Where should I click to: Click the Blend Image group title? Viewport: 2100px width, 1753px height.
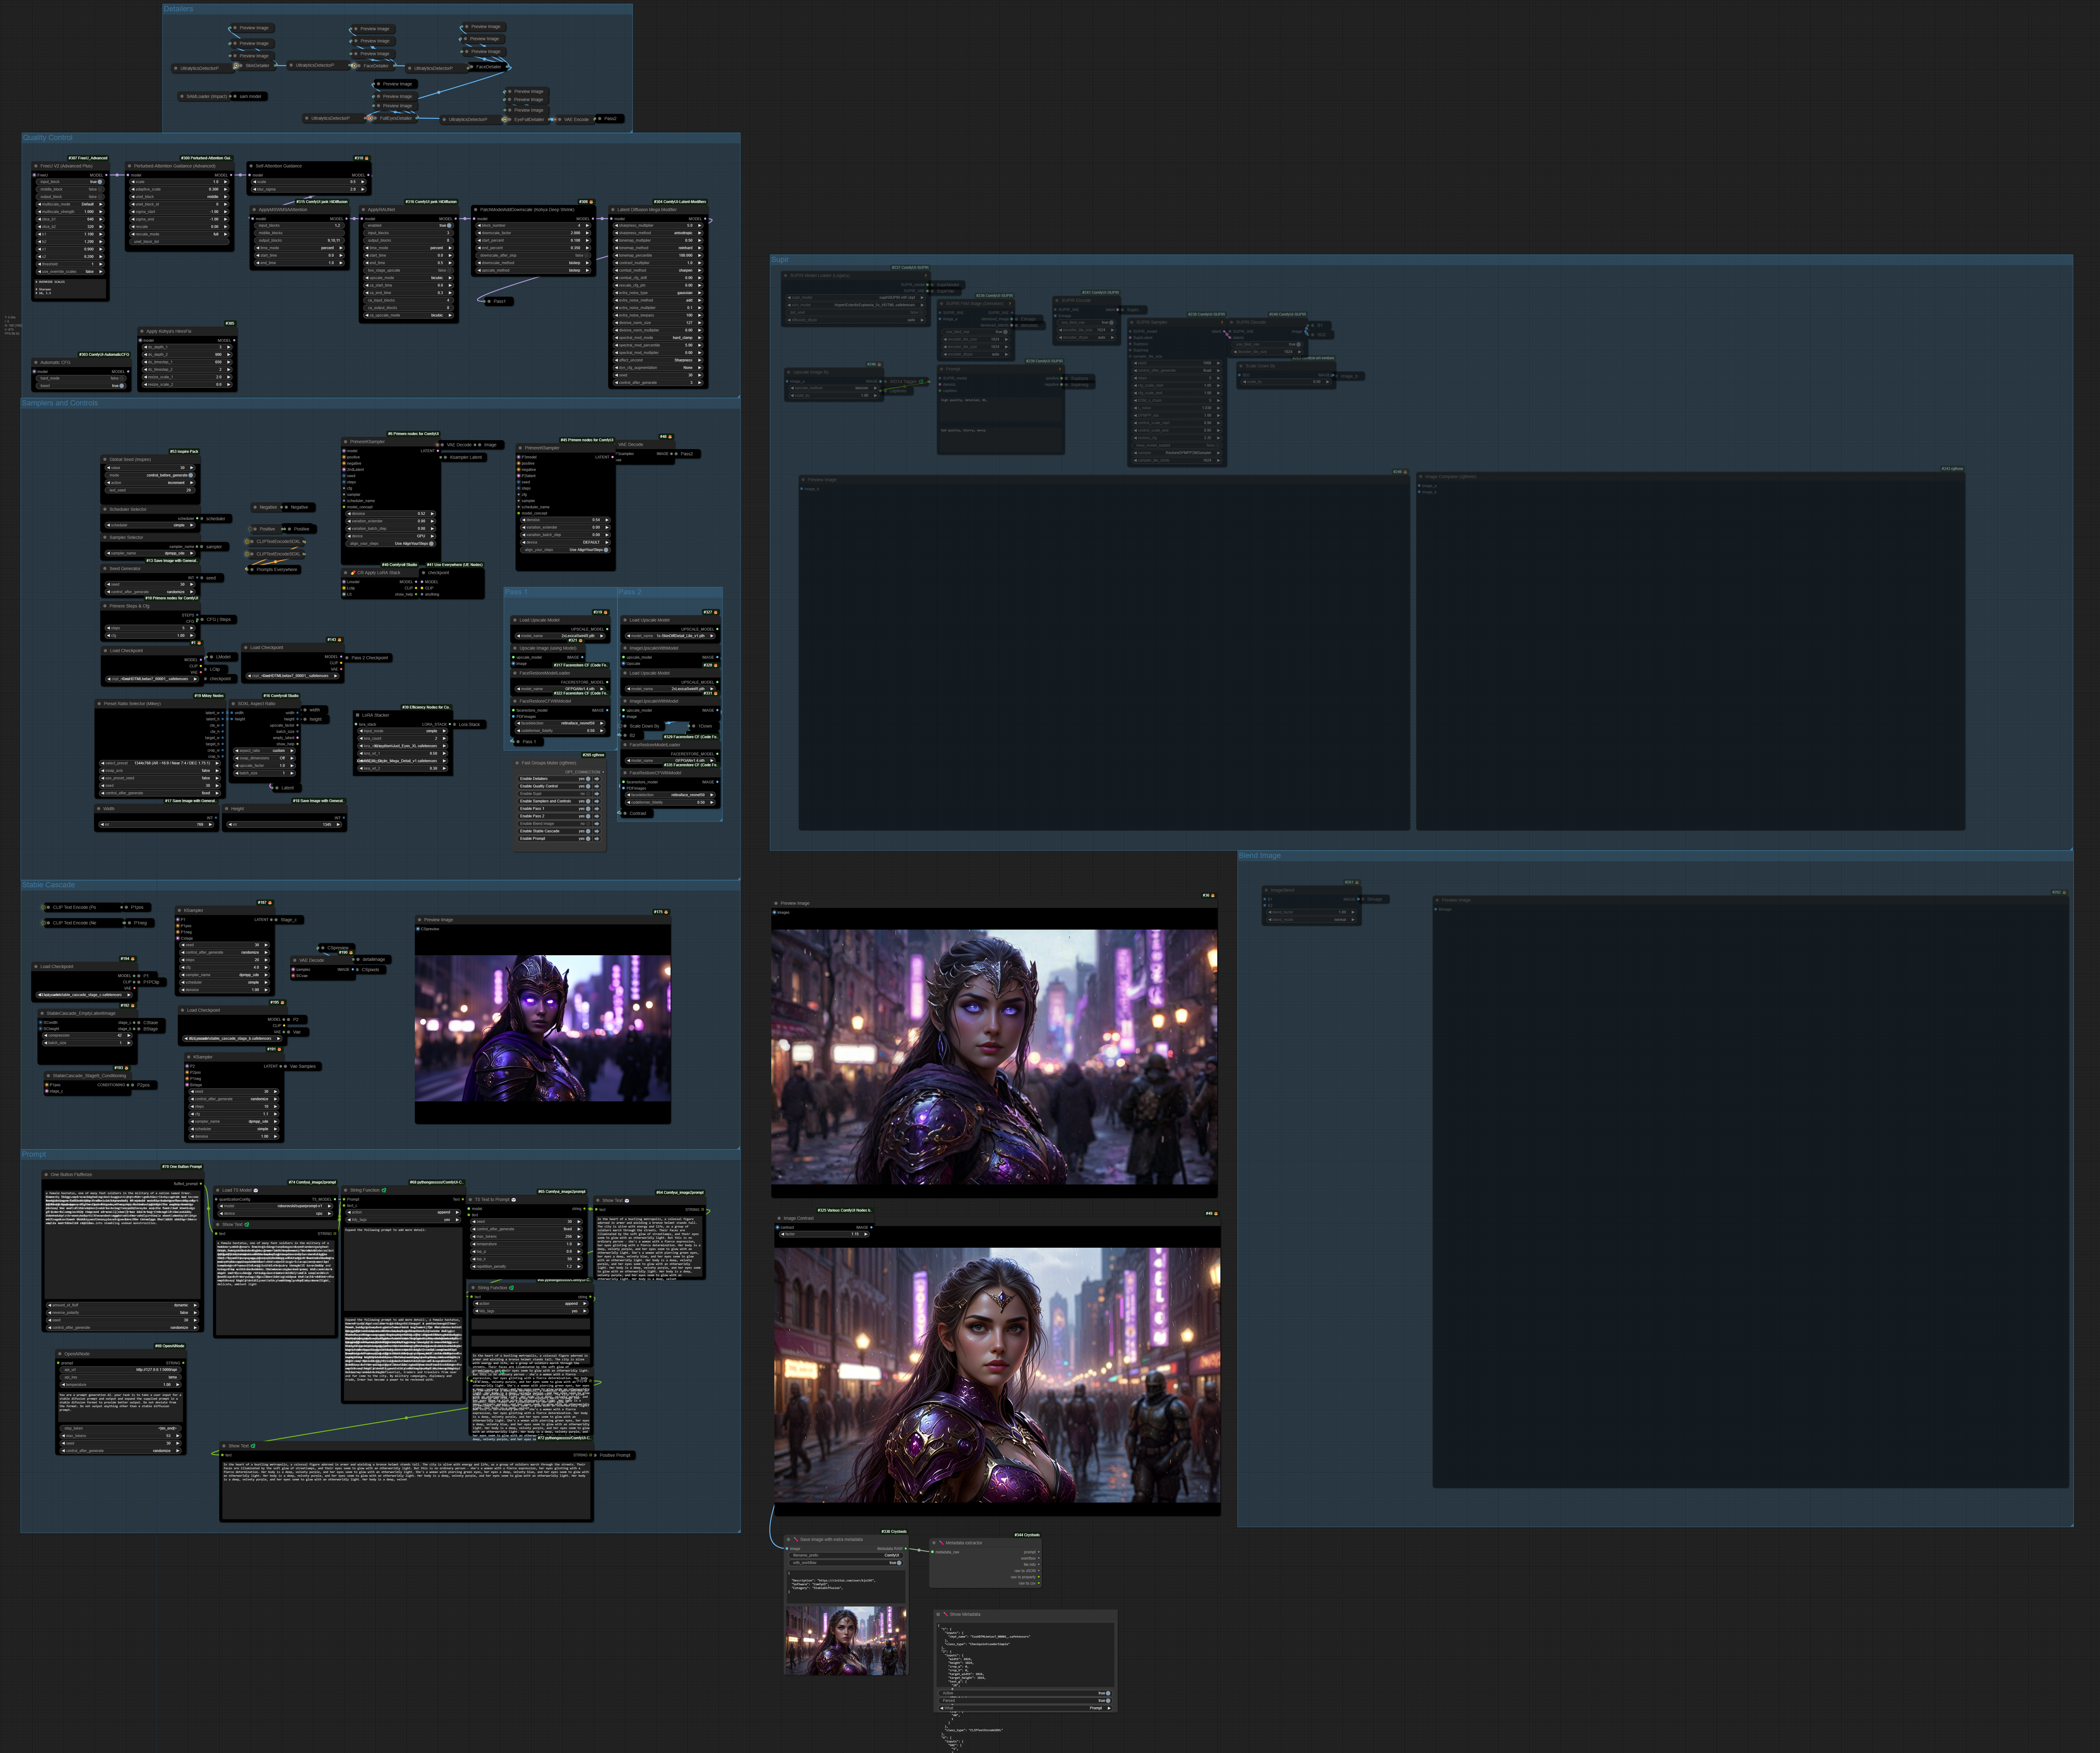point(1260,856)
